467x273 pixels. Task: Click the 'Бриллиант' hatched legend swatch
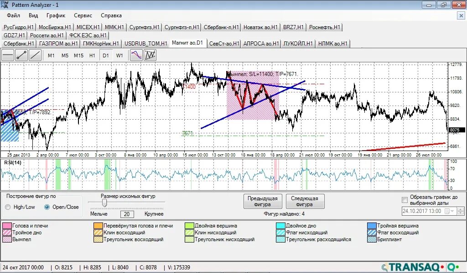[x=372, y=239]
